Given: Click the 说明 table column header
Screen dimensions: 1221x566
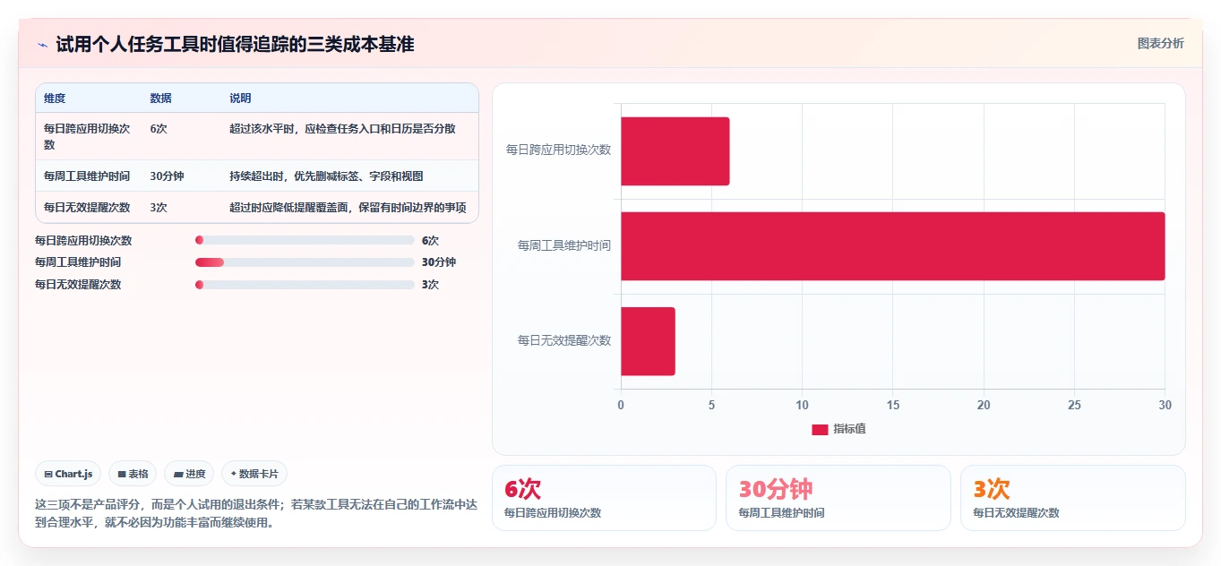Looking at the screenshot, I should coord(240,99).
